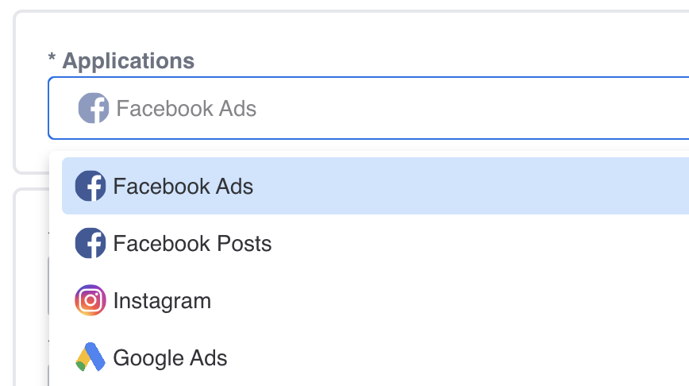Click the Google Ads label text
This screenshot has width=689, height=386.
(170, 358)
